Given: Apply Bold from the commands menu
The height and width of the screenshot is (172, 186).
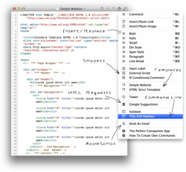Looking at the screenshot, I should tap(150, 33).
